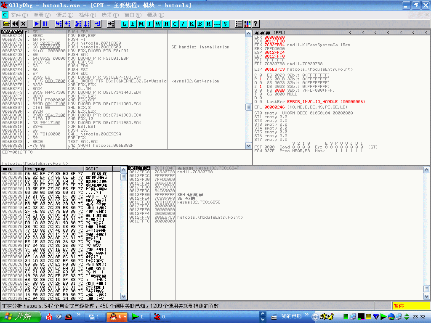Click the EAX register value 00000000
This screenshot has width=431, height=323.
pos(274,37)
